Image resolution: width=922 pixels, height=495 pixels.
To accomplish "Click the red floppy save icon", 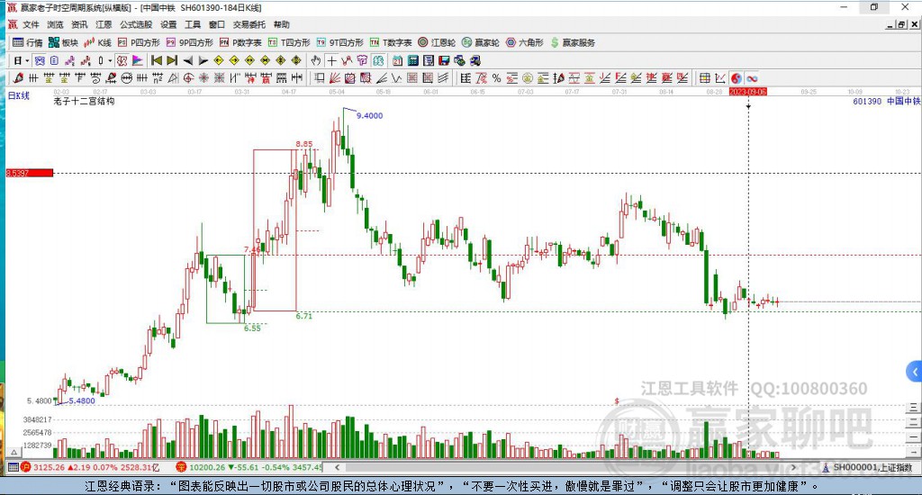I will pos(444,60).
